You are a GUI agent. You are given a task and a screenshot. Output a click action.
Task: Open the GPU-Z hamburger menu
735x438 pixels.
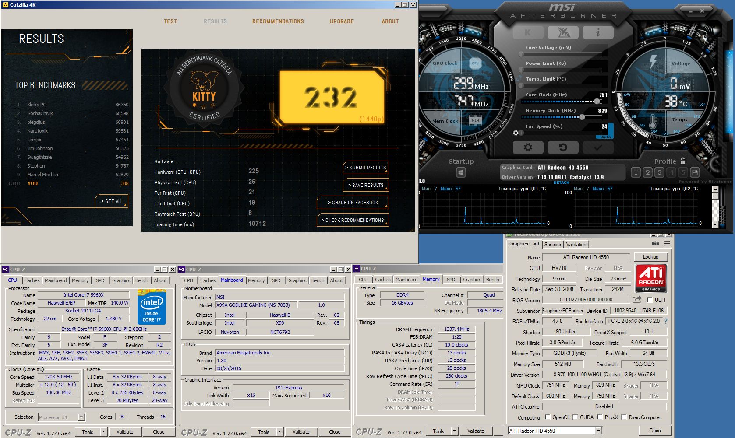pos(667,243)
